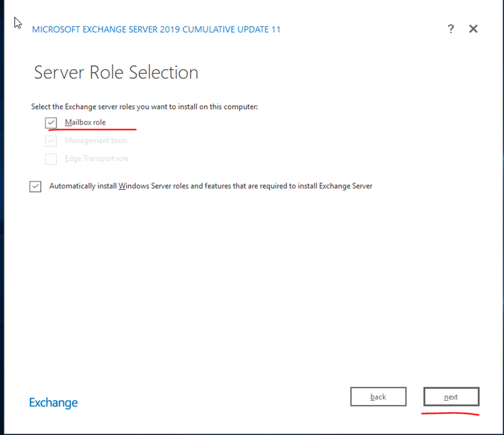The image size is (504, 435).
Task: Click the red underline below the next button
Action: (x=450, y=414)
